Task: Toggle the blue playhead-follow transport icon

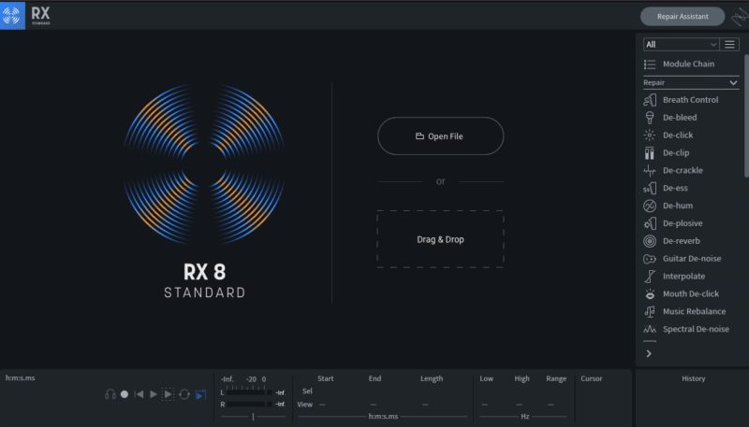Action: point(200,394)
